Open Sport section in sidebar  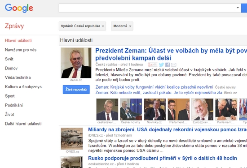[x=10, y=96]
